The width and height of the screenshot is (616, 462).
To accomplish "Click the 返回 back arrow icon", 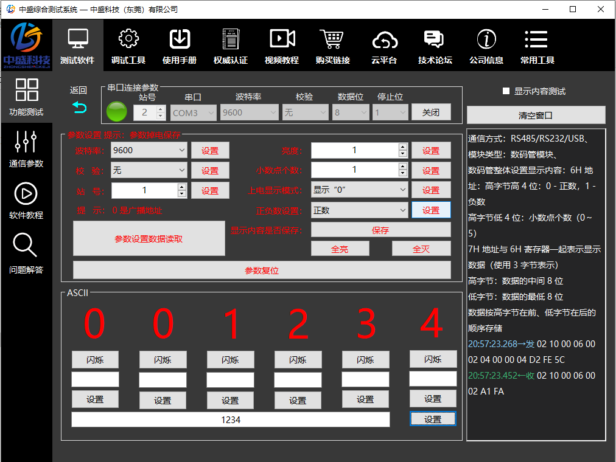I will click(x=79, y=108).
